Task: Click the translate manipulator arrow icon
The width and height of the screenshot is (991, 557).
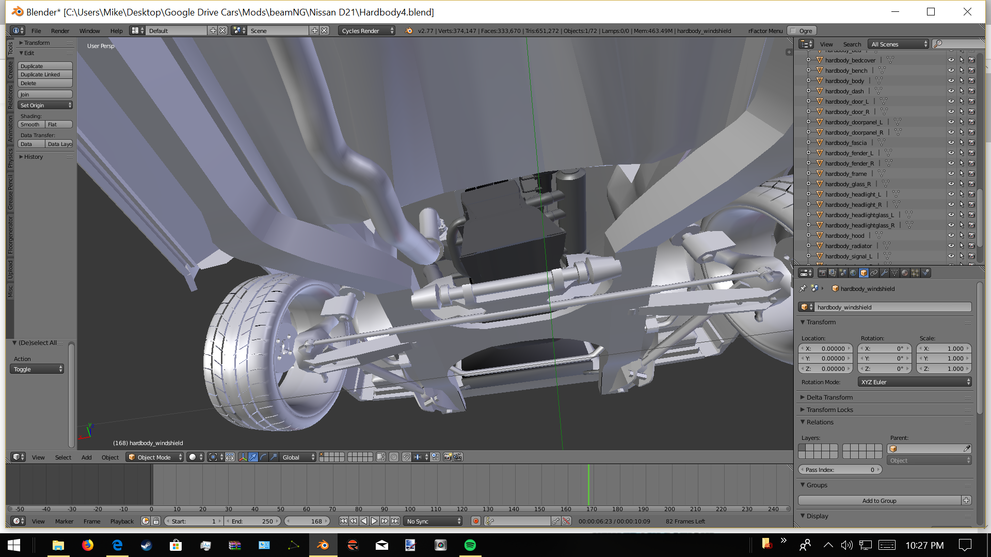Action: (x=253, y=457)
